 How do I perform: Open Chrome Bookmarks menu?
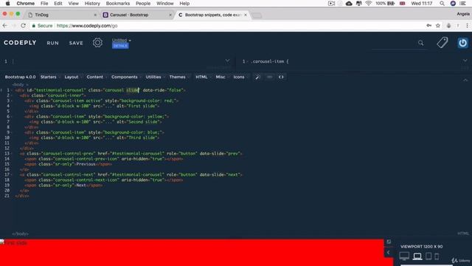tap(118, 3)
